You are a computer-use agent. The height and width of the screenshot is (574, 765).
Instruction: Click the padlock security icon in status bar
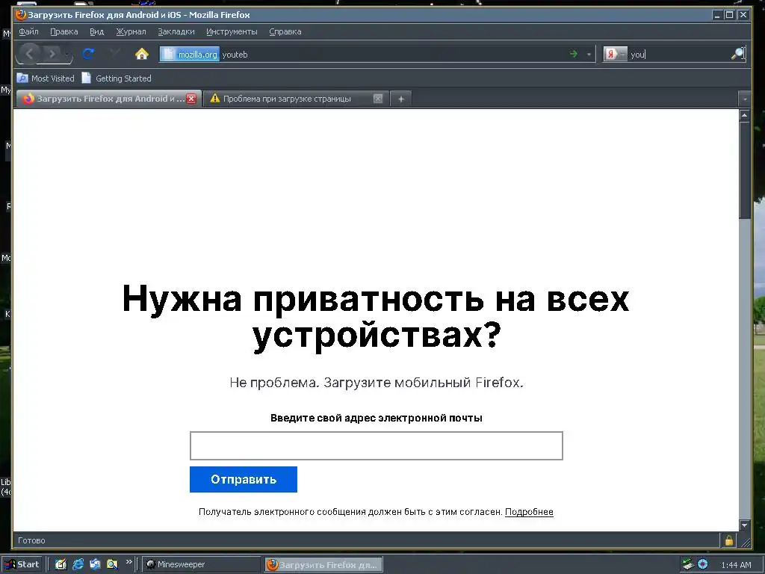(728, 540)
